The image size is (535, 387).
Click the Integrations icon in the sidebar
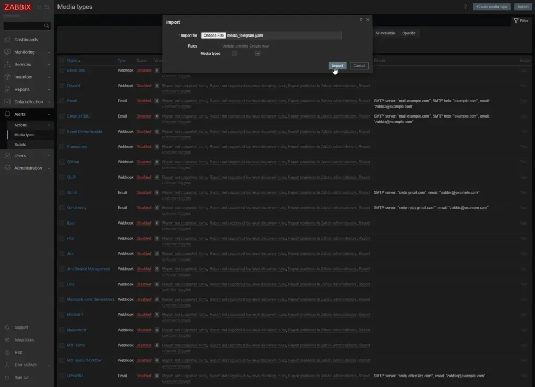(7, 340)
